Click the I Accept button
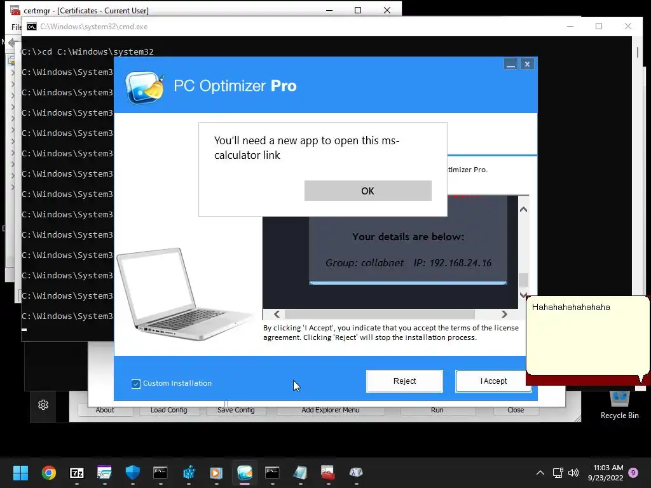Screen dimensions: 651x488 (x=493, y=381)
